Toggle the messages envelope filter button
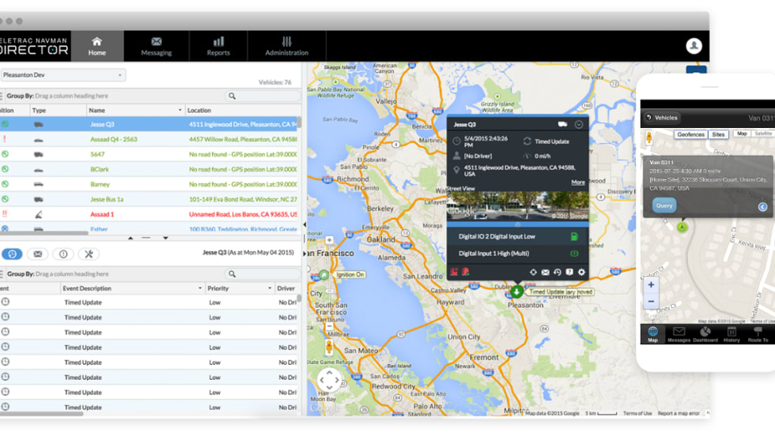The image size is (775, 436). click(x=37, y=254)
